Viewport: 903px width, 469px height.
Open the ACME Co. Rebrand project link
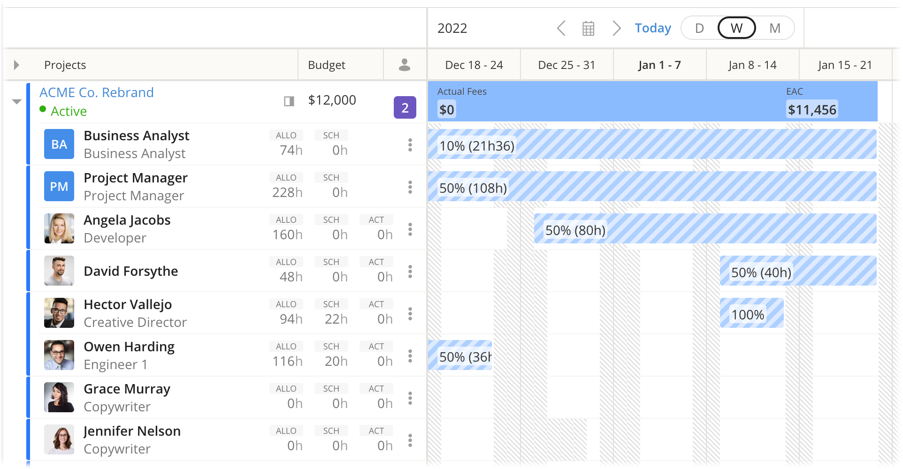(97, 92)
